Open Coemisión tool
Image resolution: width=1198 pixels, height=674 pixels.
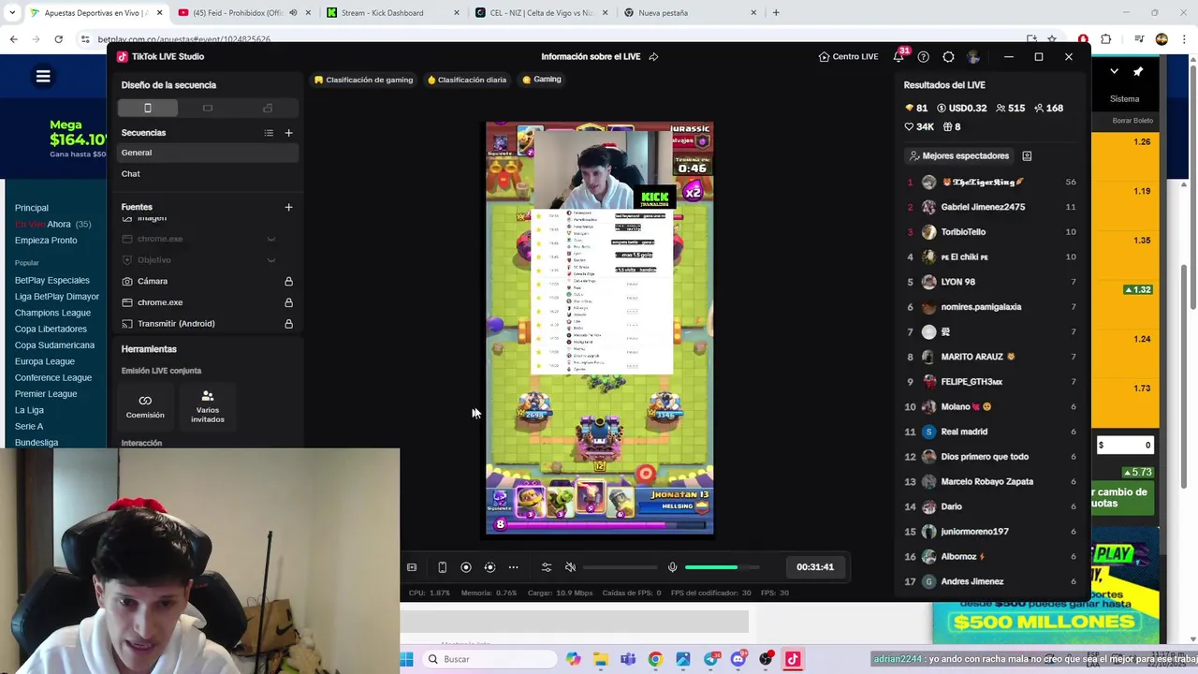click(145, 405)
